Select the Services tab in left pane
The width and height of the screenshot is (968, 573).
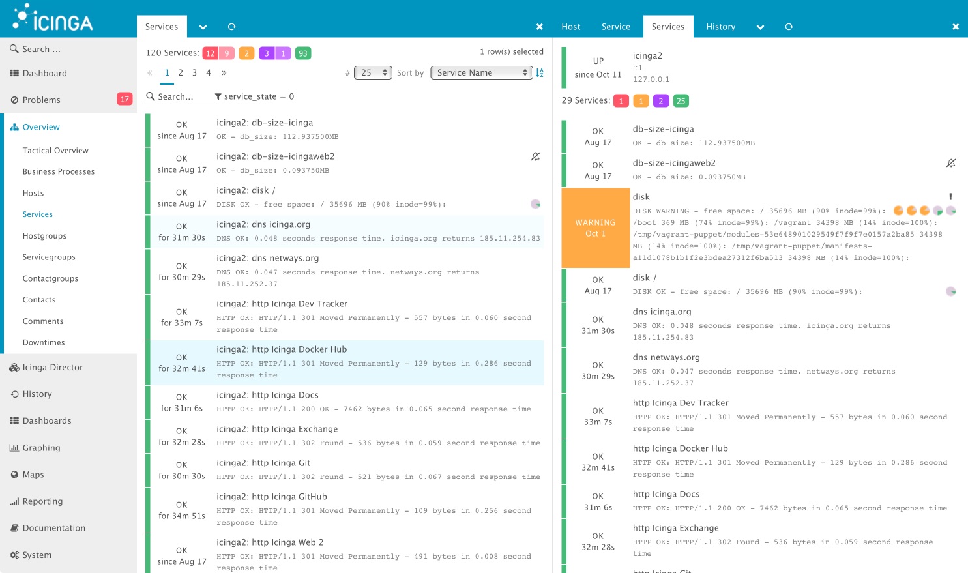click(162, 27)
